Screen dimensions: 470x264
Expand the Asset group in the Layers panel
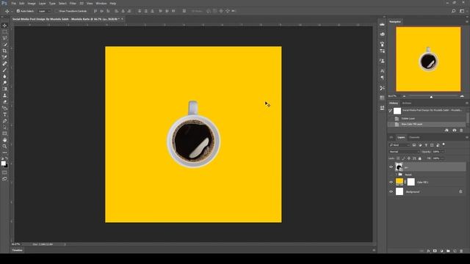[396, 175]
